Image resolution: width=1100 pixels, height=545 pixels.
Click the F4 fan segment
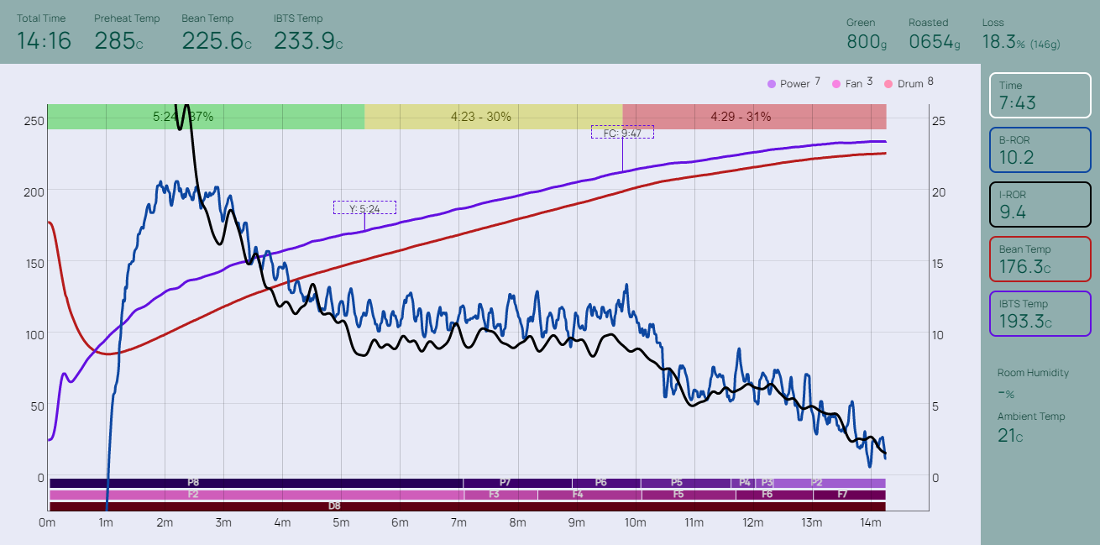coord(589,495)
